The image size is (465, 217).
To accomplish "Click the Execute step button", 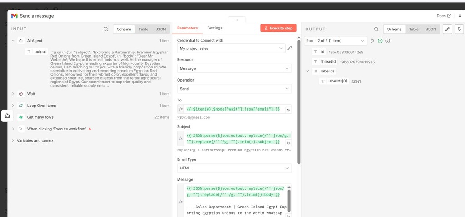I will (x=278, y=28).
